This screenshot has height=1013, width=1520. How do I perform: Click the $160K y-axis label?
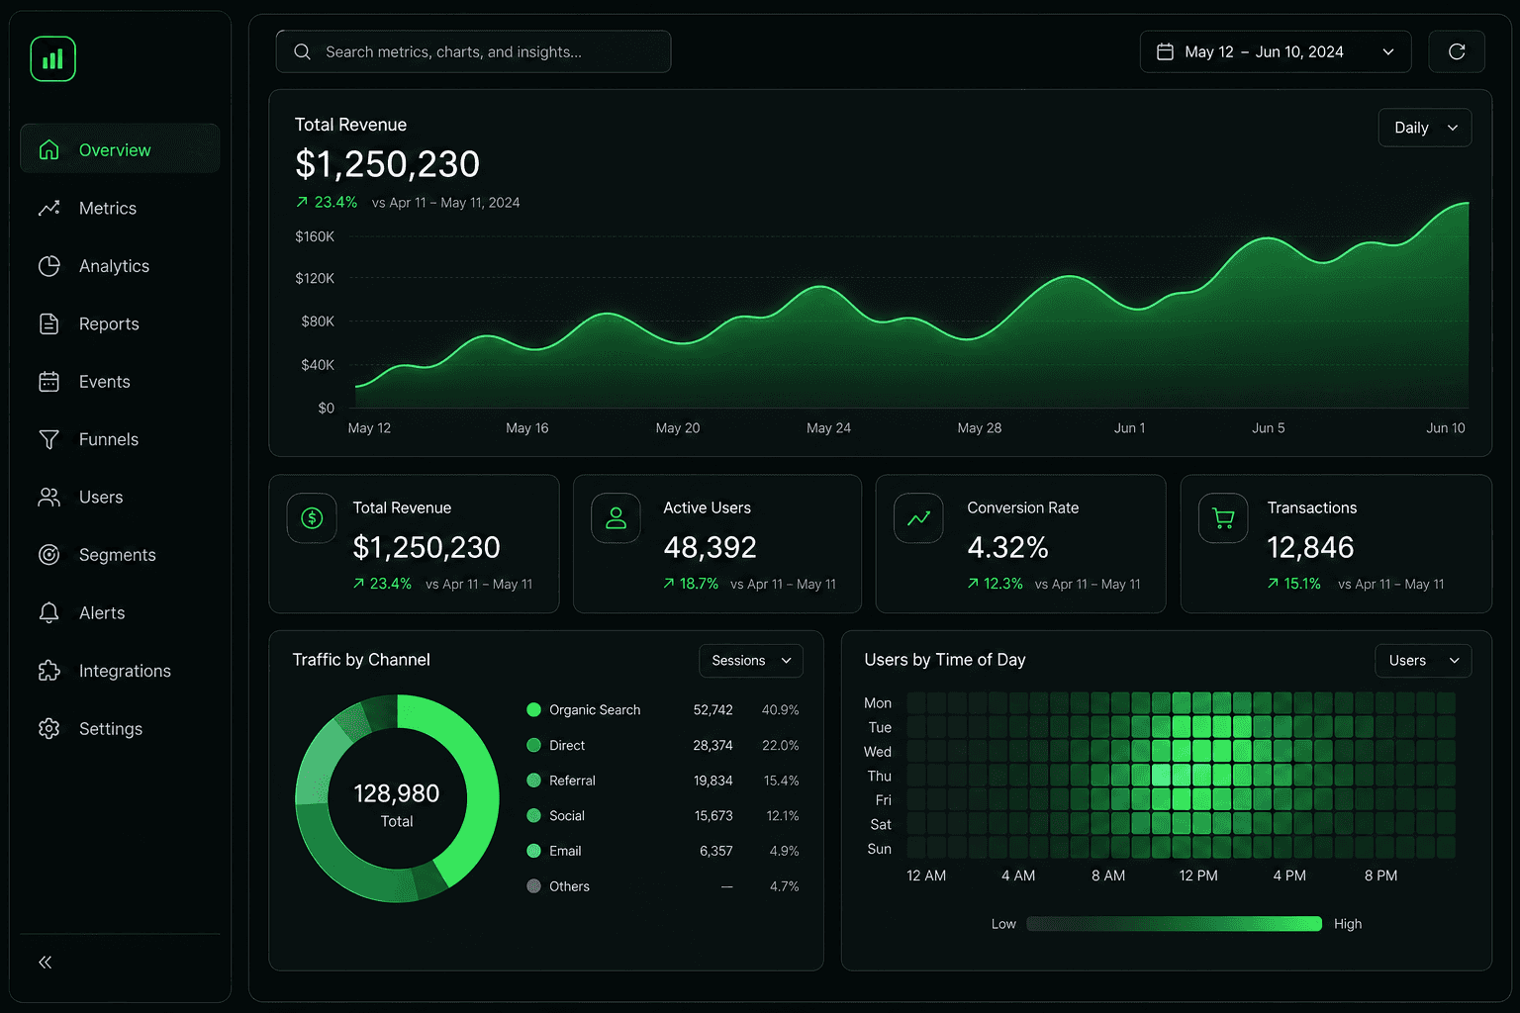click(x=315, y=236)
